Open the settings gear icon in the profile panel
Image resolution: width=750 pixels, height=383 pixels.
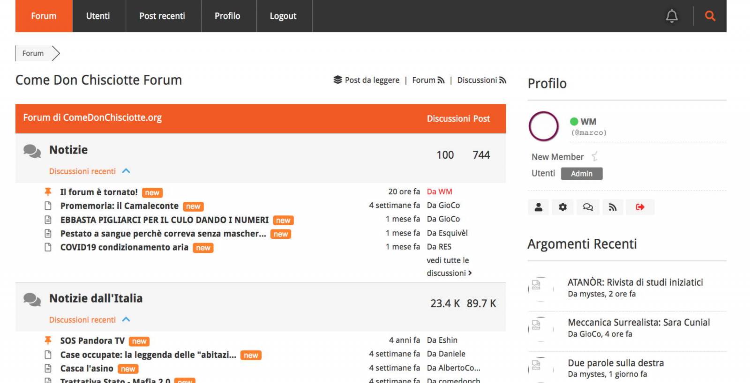[x=563, y=207]
